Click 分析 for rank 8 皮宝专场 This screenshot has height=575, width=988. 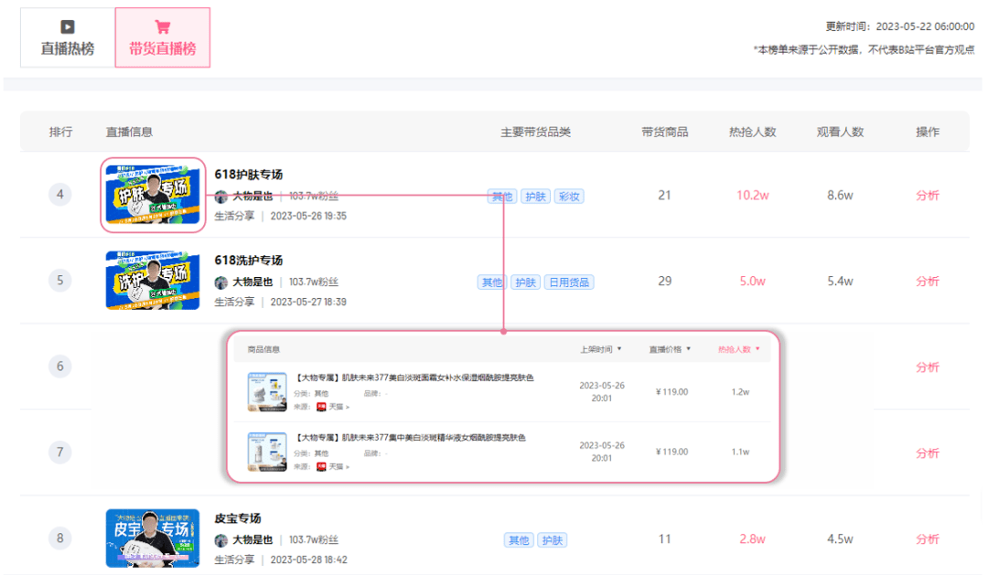point(927,539)
